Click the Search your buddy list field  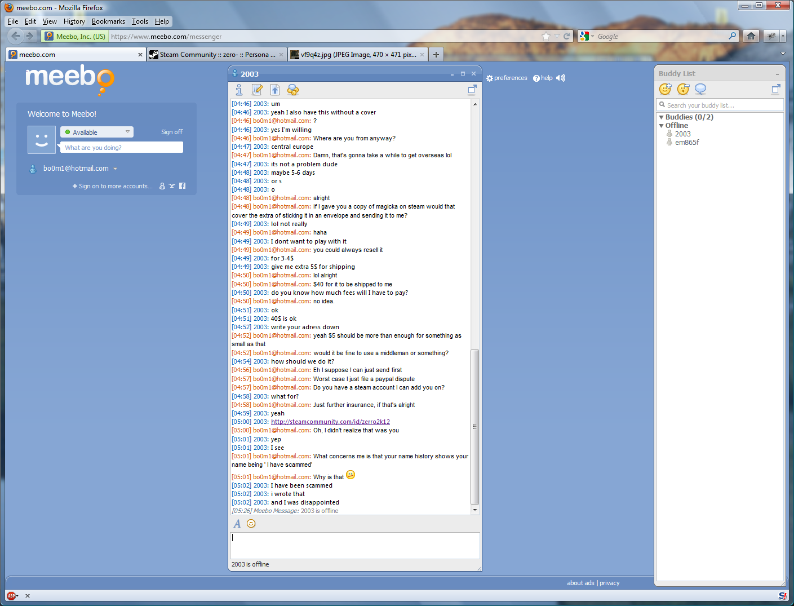720,105
